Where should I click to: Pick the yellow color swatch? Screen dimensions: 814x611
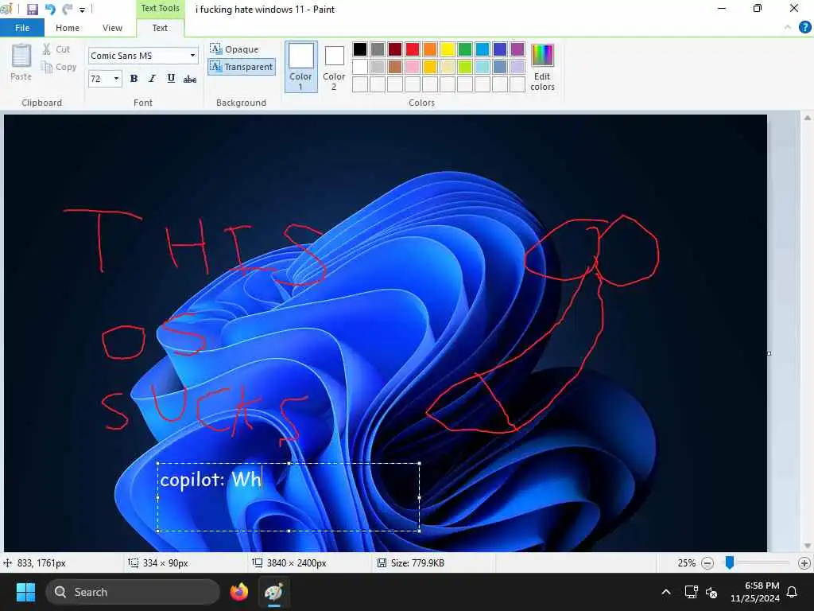coord(448,49)
